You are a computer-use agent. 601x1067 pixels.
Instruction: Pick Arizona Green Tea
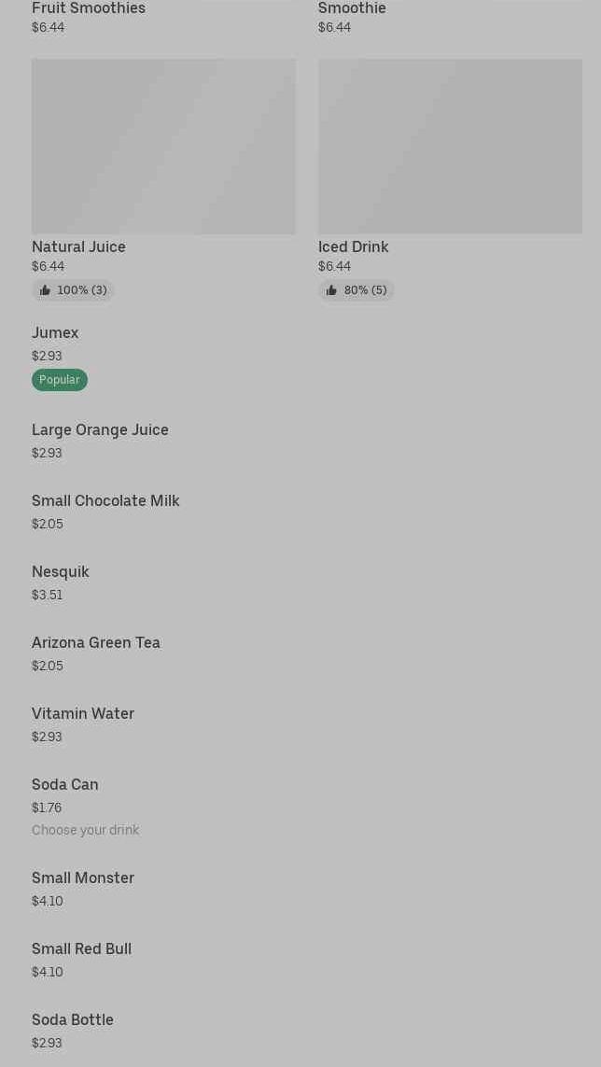(x=96, y=642)
